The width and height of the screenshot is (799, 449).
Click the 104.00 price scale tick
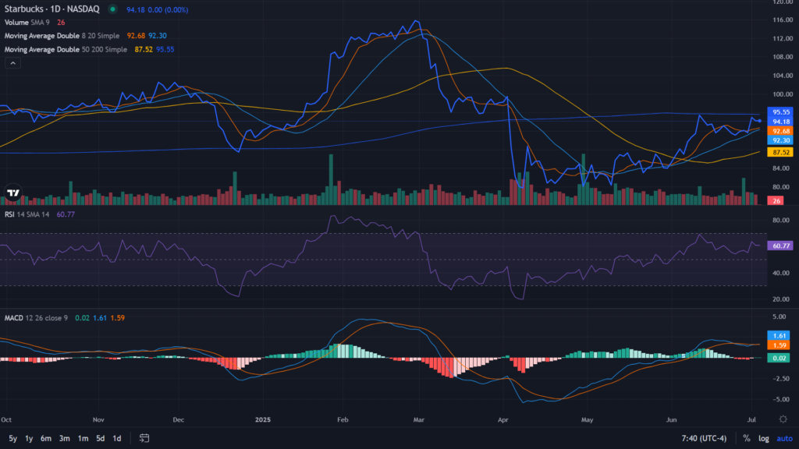[783, 76]
